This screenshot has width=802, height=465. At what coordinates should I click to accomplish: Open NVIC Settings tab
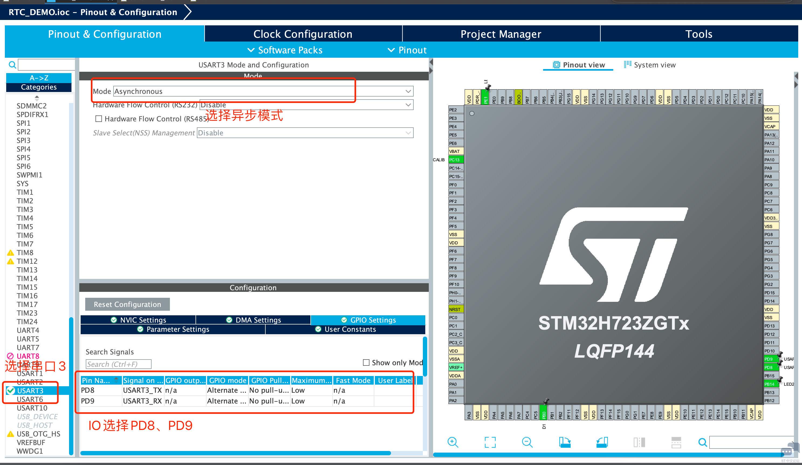click(x=138, y=320)
